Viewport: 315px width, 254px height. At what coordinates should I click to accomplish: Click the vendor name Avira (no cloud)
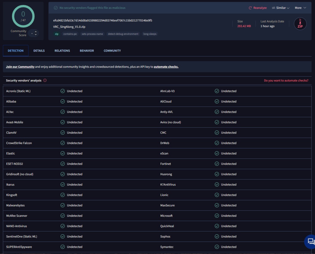coord(170,122)
